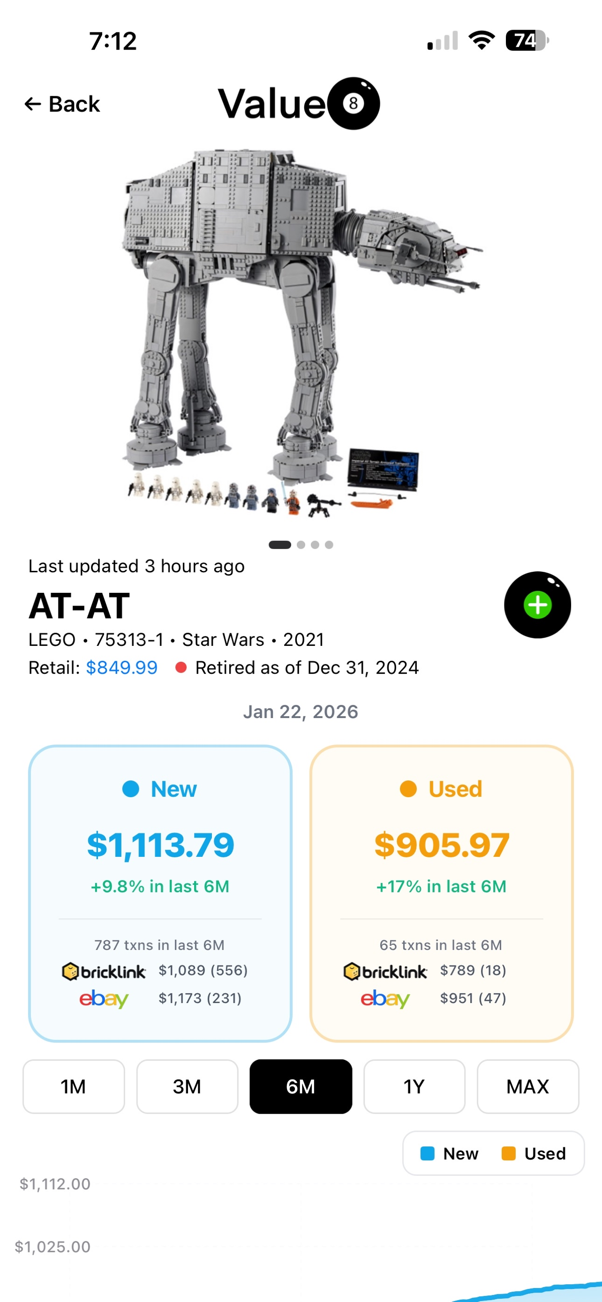Tap the AT-AT product image
Image resolution: width=602 pixels, height=1302 pixels.
pos(301,329)
